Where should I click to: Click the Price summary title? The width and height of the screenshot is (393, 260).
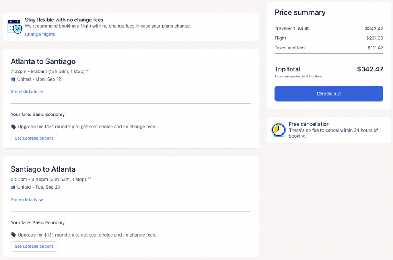300,12
